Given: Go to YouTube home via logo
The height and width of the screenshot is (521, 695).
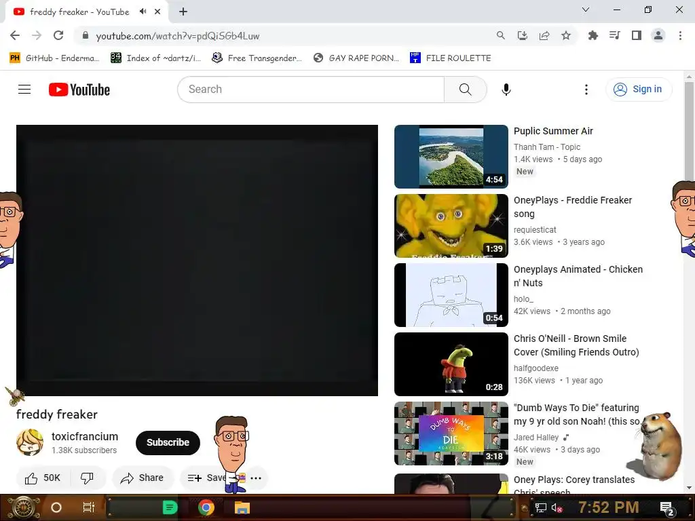Looking at the screenshot, I should [79, 90].
